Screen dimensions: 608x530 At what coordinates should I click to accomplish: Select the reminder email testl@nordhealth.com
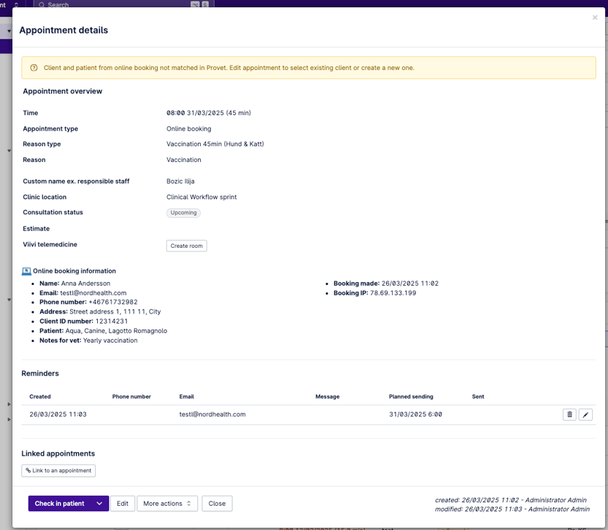pyautogui.click(x=212, y=414)
